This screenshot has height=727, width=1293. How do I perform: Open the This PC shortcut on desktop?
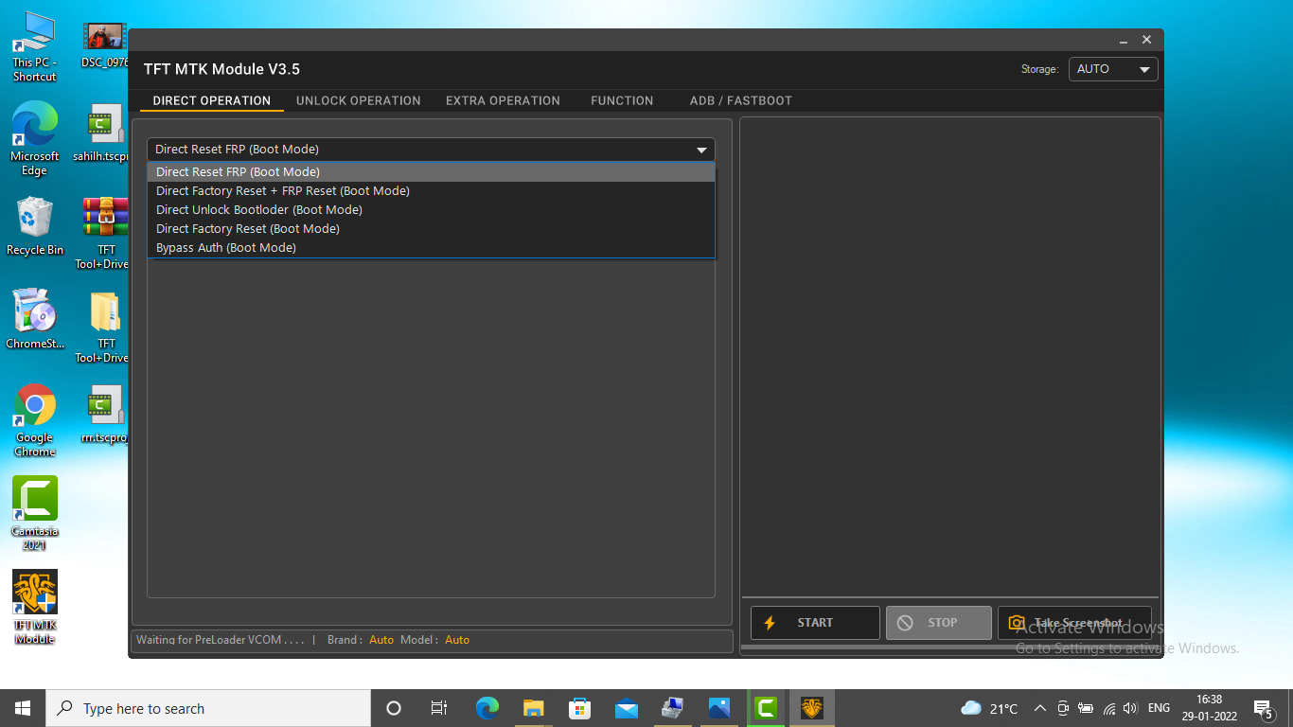click(34, 47)
